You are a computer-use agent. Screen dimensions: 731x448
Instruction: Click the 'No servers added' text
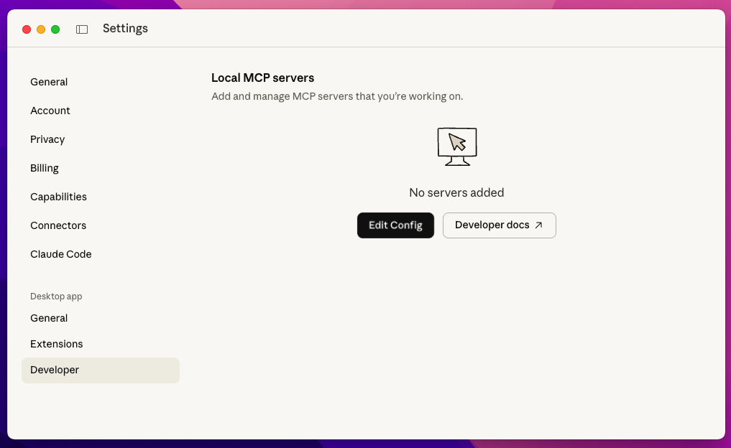click(x=456, y=193)
